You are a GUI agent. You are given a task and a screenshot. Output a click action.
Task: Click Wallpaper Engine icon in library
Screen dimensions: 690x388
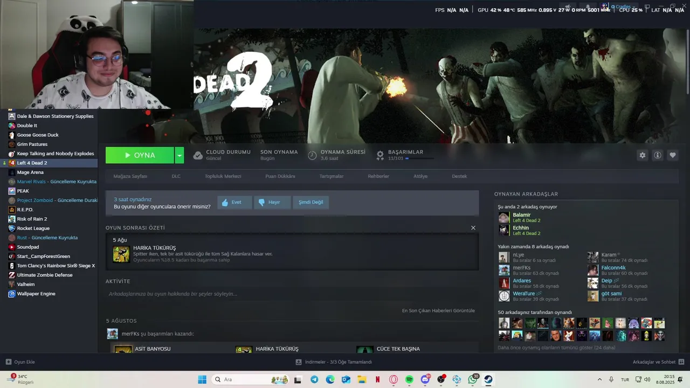(x=12, y=294)
